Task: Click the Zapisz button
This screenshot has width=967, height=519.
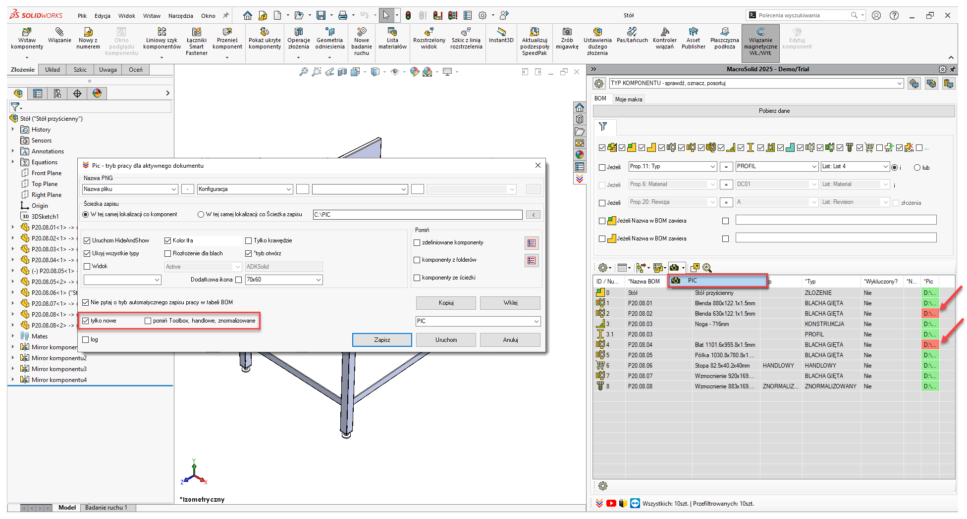Action: (382, 340)
